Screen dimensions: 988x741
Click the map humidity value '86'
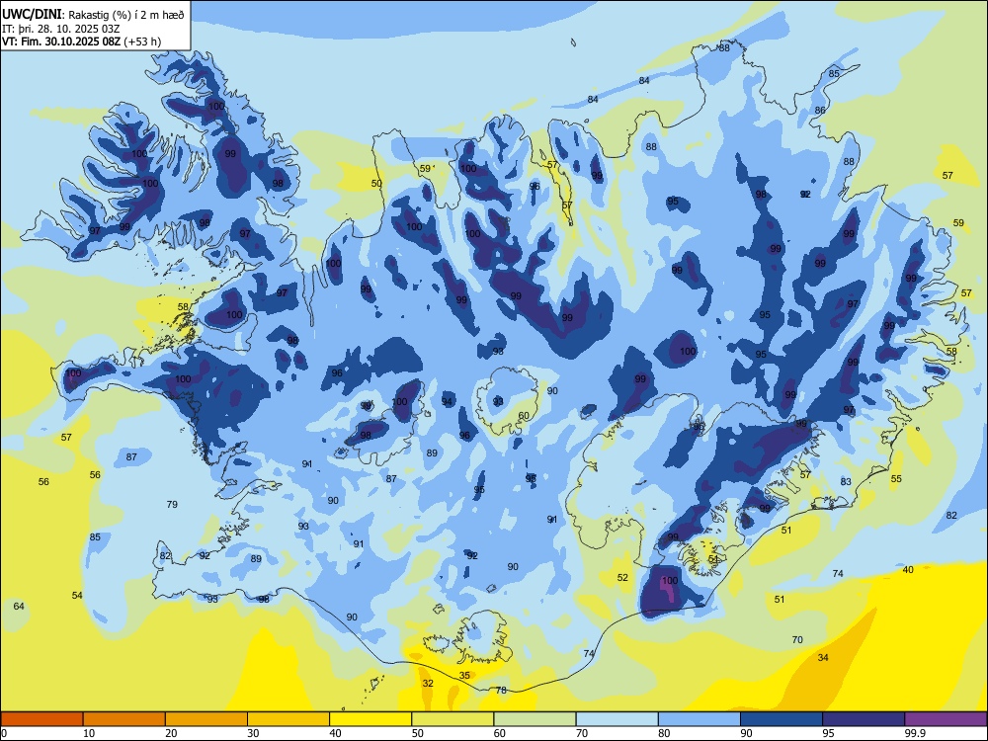tap(820, 110)
